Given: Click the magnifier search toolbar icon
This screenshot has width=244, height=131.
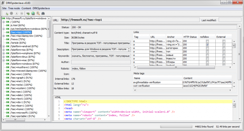Looking at the screenshot, I should [38, 14].
